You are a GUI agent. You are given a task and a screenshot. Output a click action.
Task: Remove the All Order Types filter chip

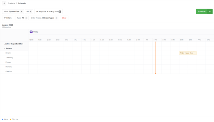click(57, 18)
